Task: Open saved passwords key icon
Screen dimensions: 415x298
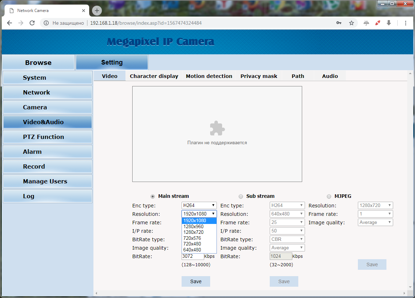Action: pos(339,23)
